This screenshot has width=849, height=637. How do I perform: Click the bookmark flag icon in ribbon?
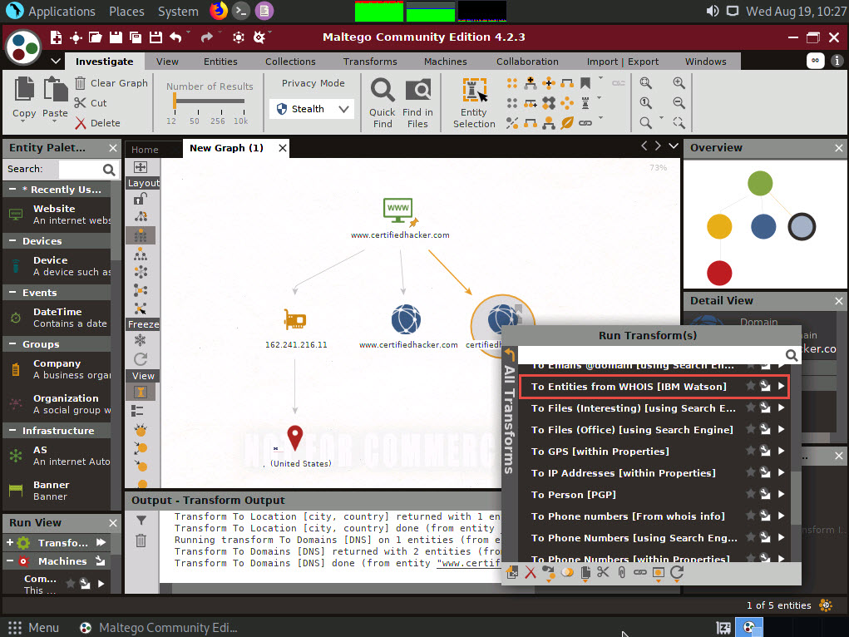click(585, 83)
